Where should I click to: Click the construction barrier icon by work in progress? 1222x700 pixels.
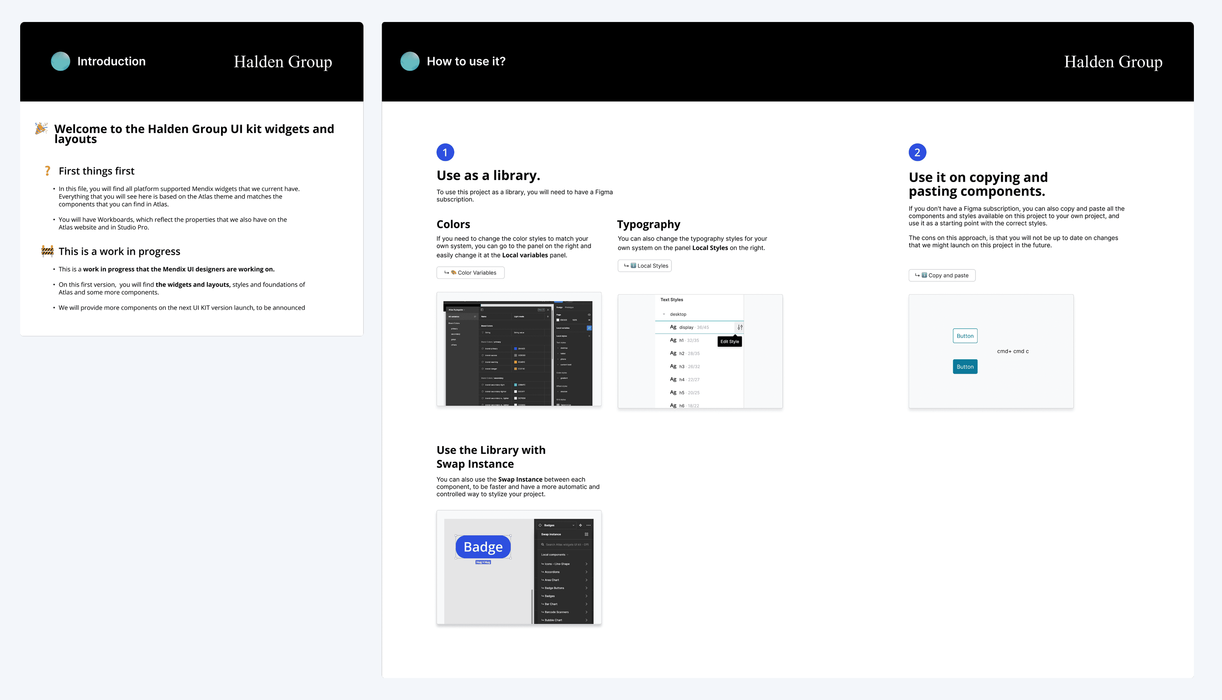[47, 250]
